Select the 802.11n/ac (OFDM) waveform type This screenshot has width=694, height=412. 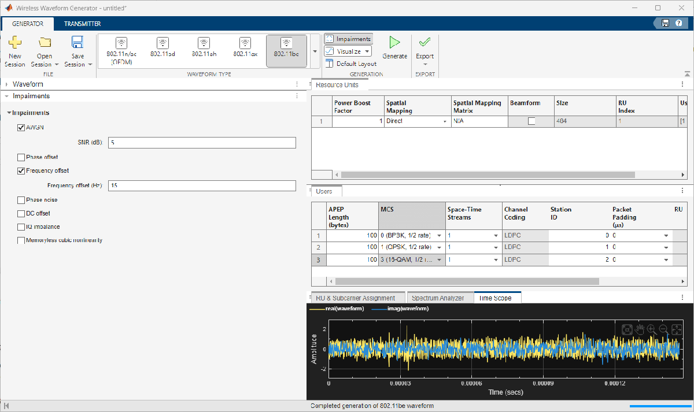tap(121, 49)
